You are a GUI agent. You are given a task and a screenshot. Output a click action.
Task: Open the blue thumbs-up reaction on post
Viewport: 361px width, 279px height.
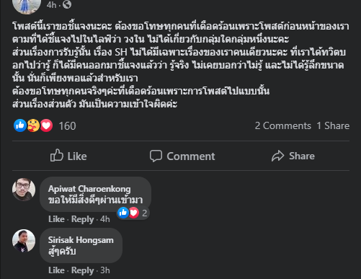click(20, 125)
